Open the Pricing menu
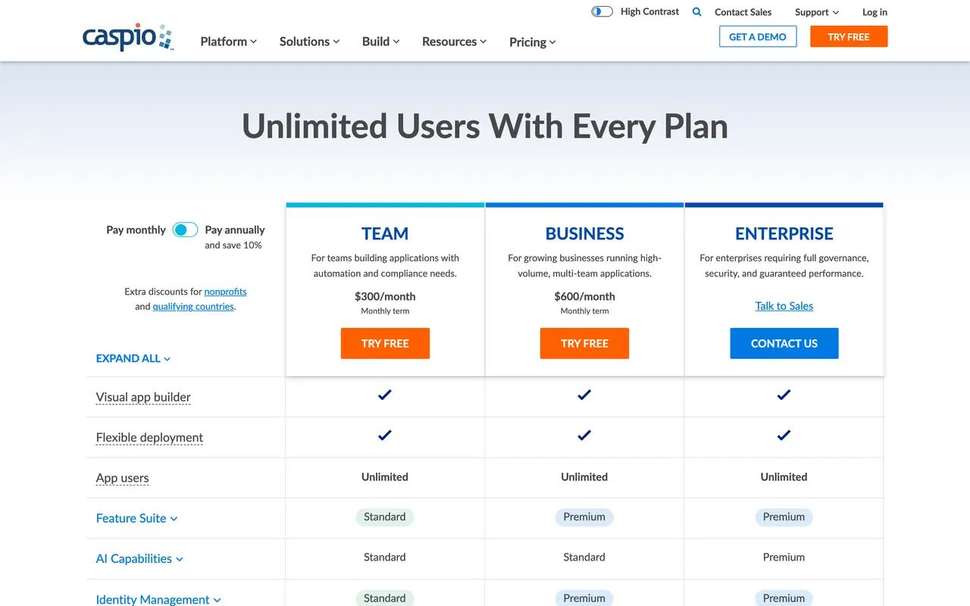This screenshot has height=606, width=970. [532, 42]
